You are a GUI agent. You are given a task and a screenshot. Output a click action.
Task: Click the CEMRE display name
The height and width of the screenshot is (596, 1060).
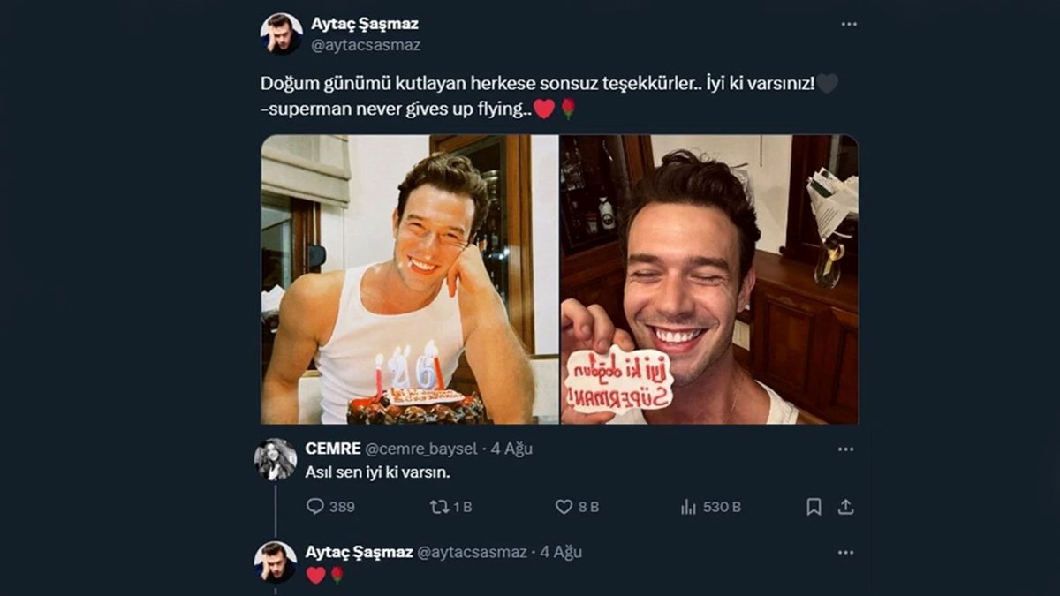332,449
